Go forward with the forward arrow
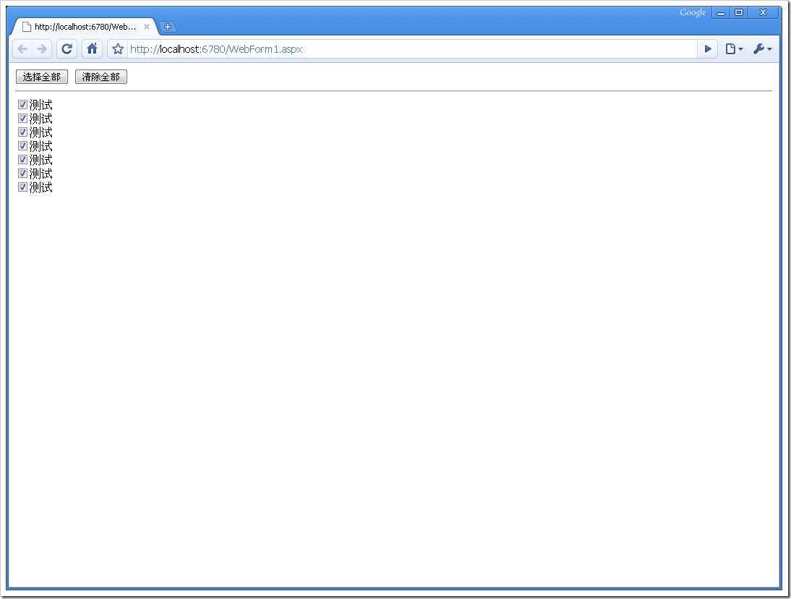Viewport: 791px width, 599px height. pos(42,49)
